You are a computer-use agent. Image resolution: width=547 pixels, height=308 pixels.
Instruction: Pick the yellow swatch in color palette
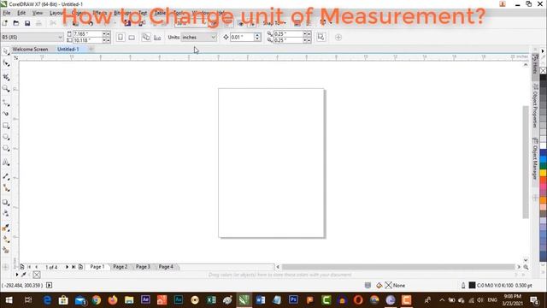point(544,172)
